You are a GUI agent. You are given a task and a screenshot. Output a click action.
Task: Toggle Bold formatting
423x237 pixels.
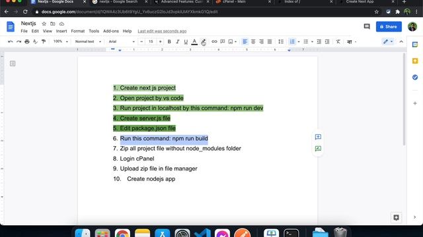169,41
